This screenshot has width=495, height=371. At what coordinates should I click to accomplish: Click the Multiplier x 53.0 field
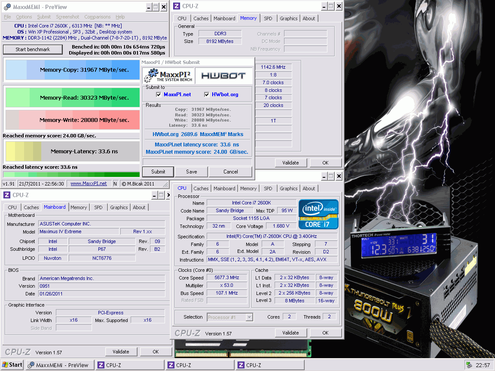click(x=227, y=285)
